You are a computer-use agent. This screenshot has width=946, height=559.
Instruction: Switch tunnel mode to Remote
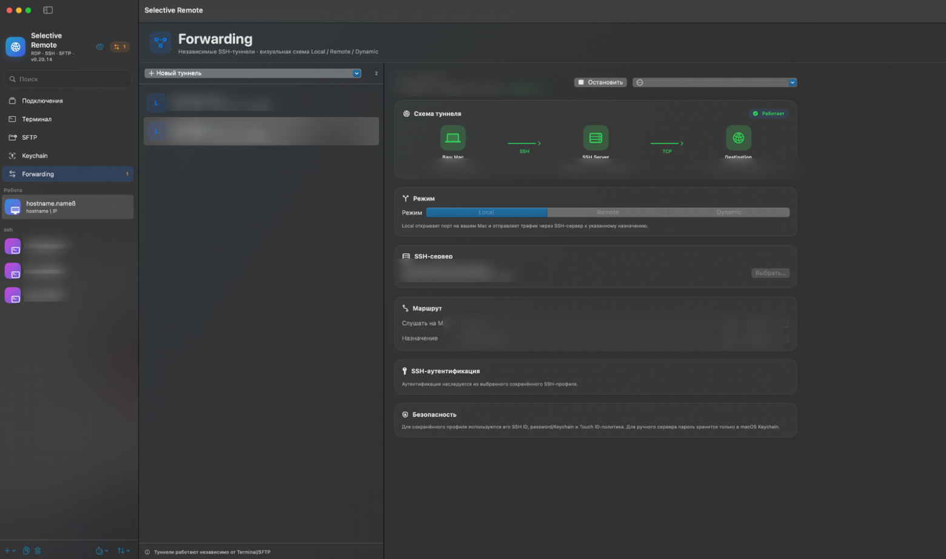608,213
